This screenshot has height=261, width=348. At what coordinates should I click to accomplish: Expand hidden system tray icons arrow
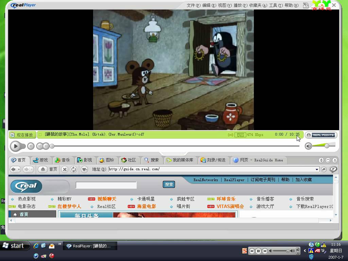(x=305, y=251)
